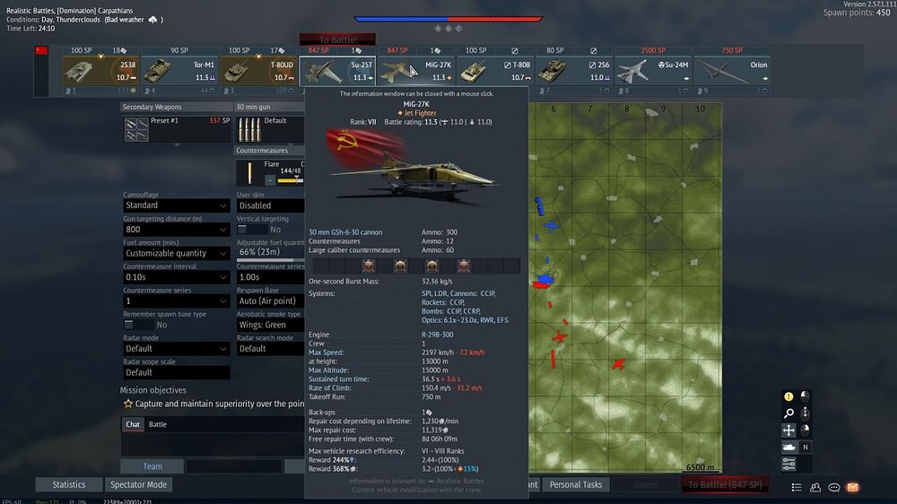Select the Tor-M1 vehicle slot

click(179, 71)
